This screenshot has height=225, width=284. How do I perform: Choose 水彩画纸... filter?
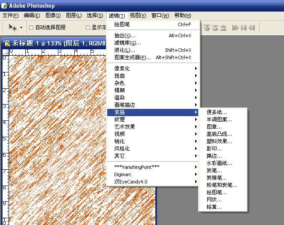coord(223,163)
